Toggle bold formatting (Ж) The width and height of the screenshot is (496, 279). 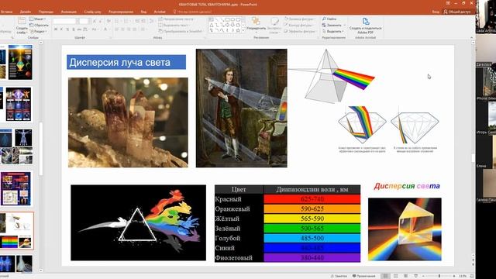coord(56,29)
